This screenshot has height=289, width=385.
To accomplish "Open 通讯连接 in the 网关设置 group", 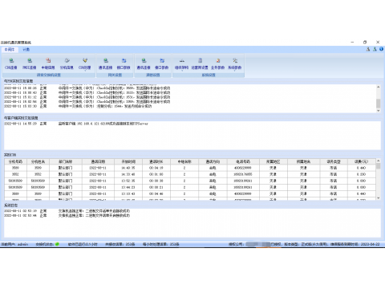I will (x=105, y=64).
